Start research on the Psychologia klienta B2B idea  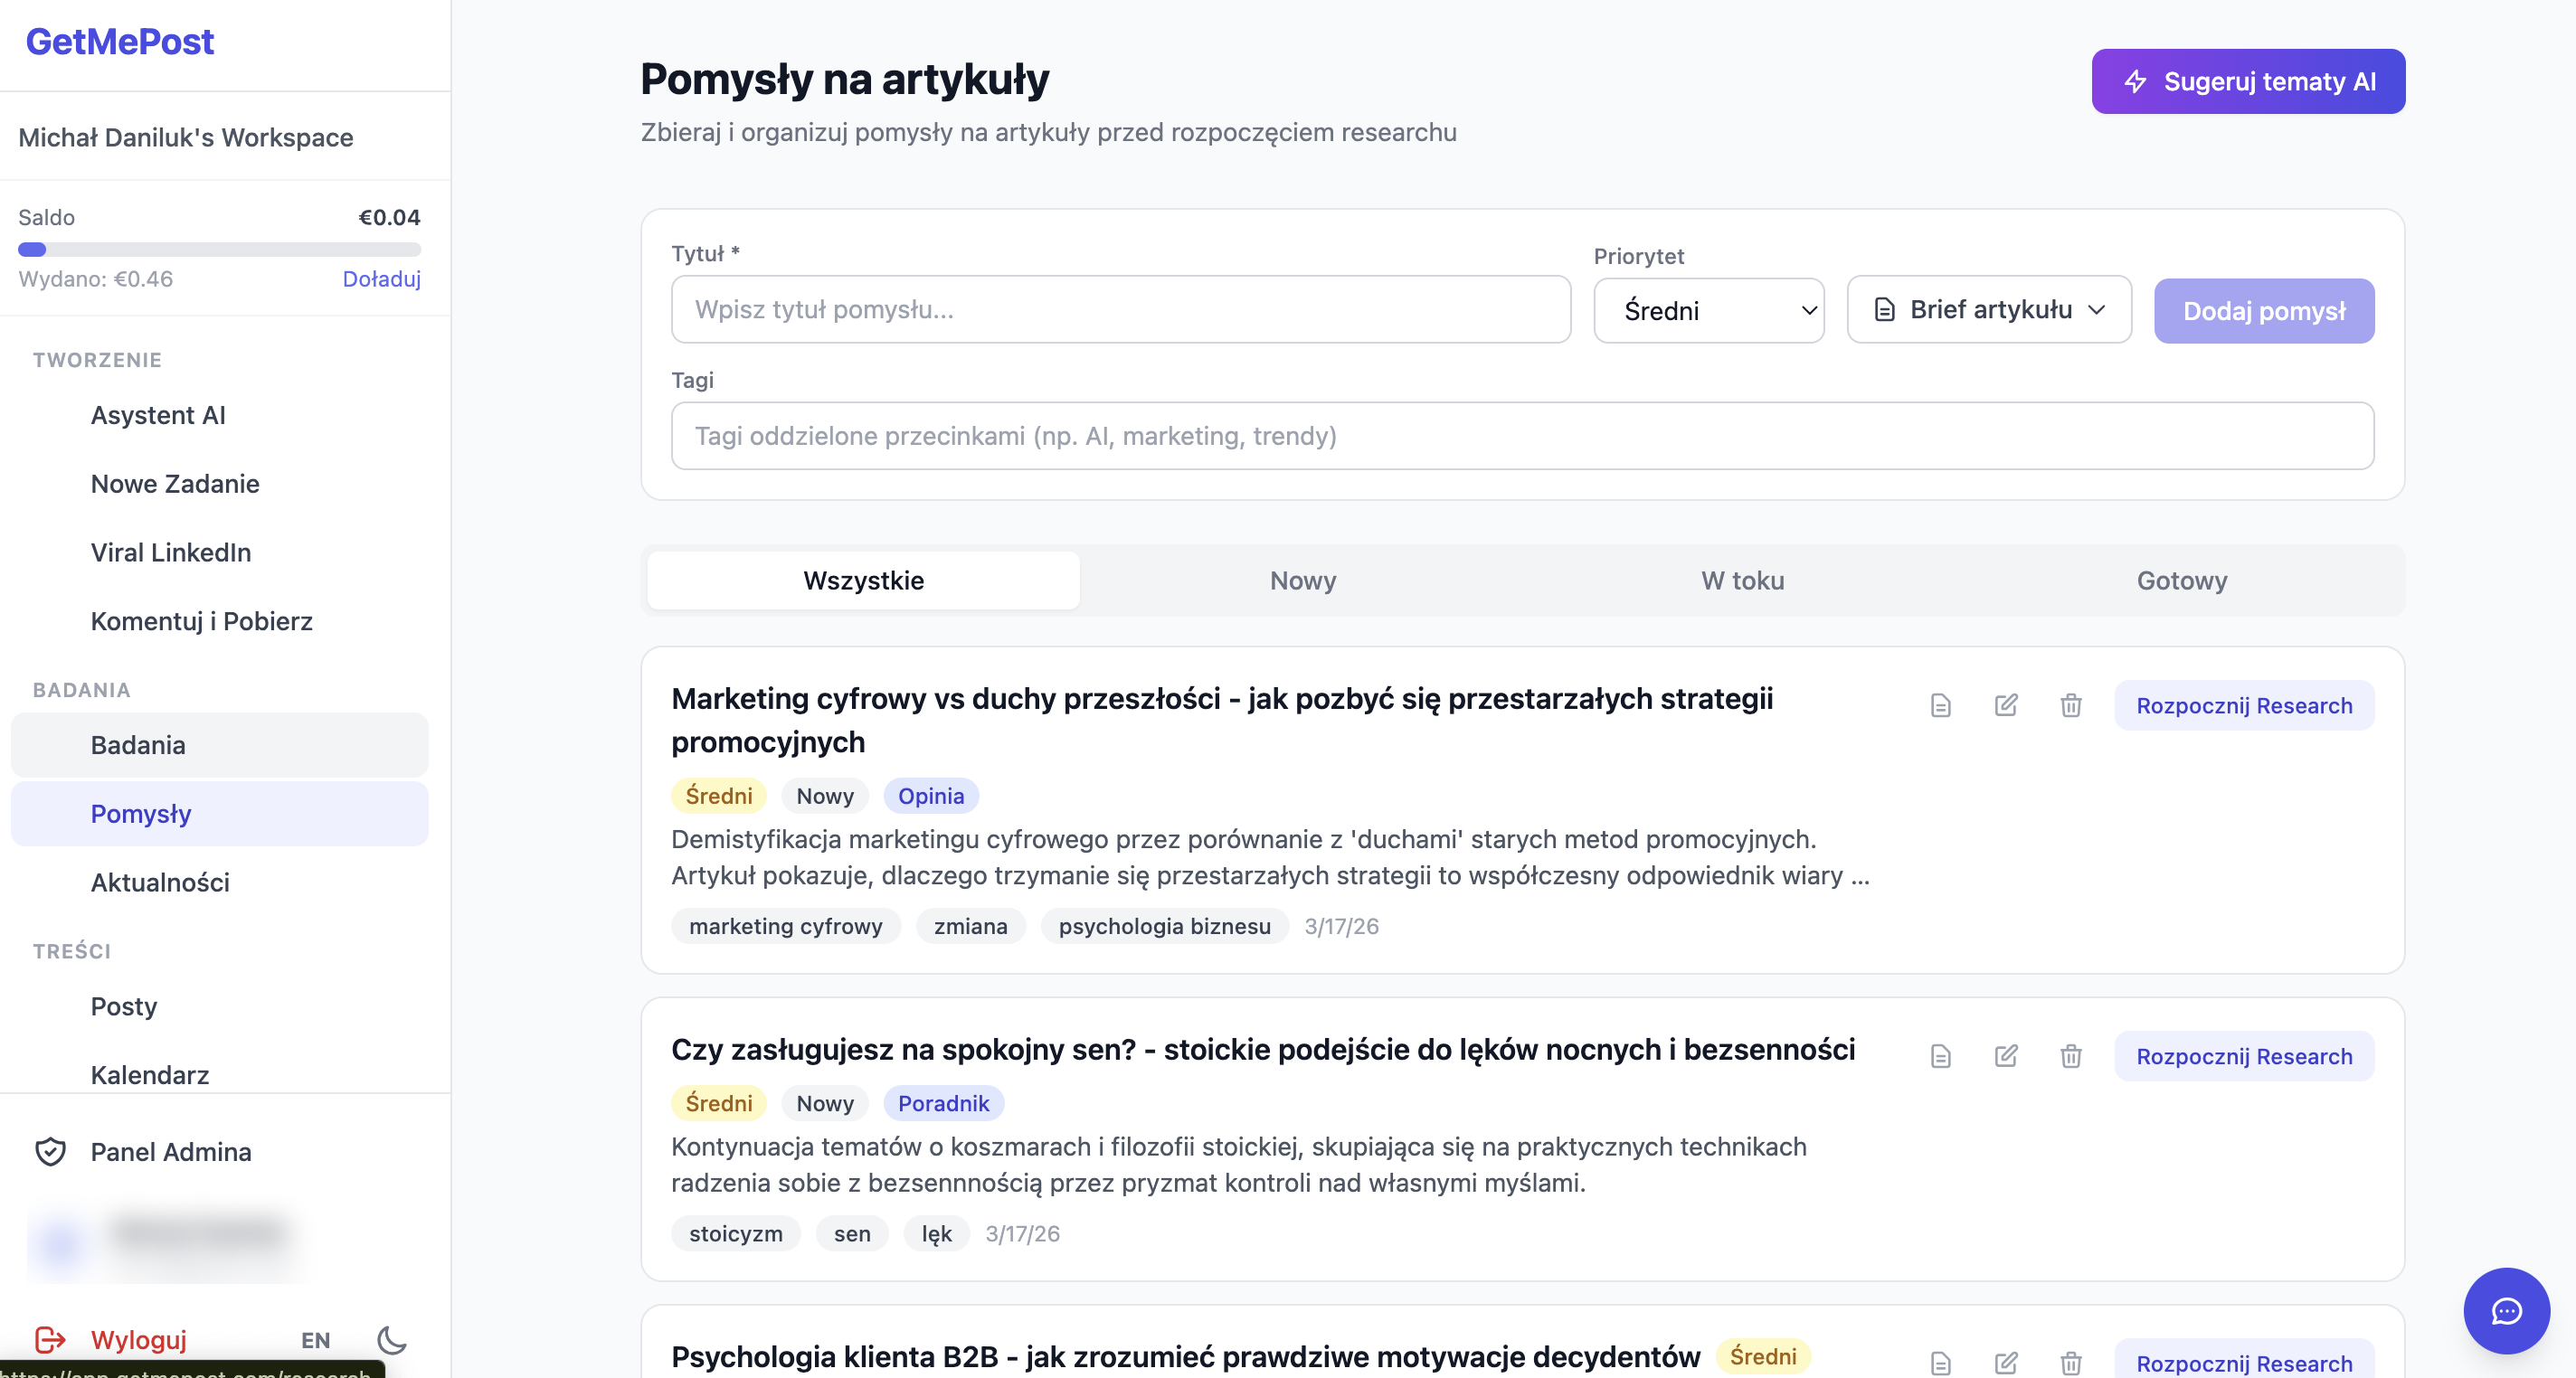(2244, 1363)
